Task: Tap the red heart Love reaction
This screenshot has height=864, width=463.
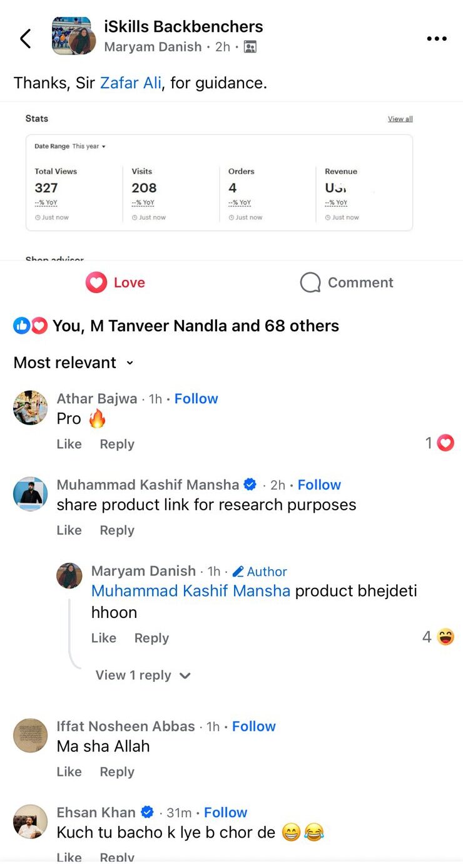Action: coord(96,283)
